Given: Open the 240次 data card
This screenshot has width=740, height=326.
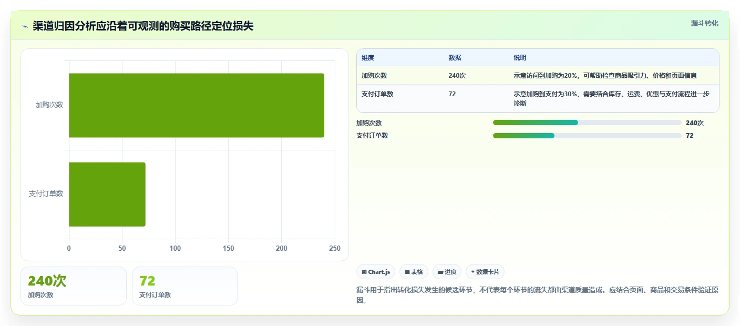Looking at the screenshot, I should [74, 286].
